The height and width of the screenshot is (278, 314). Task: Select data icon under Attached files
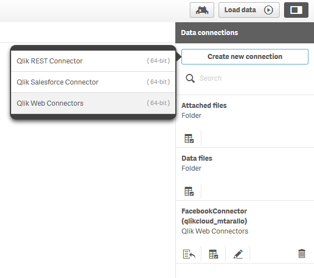click(x=189, y=138)
